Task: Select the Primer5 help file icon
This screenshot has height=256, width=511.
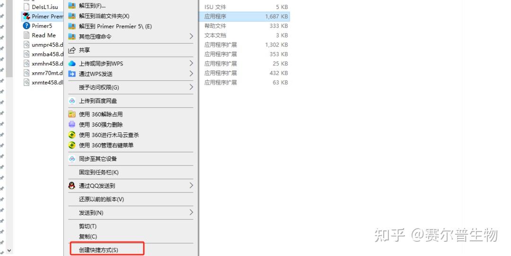Action: click(26, 26)
